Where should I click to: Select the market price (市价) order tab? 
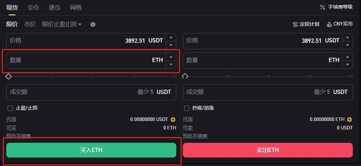click(30, 24)
